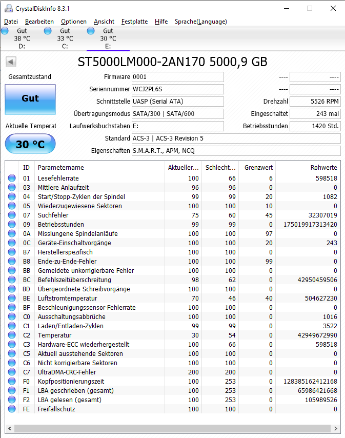Open the Sprache(Language) menu

[x=200, y=22]
